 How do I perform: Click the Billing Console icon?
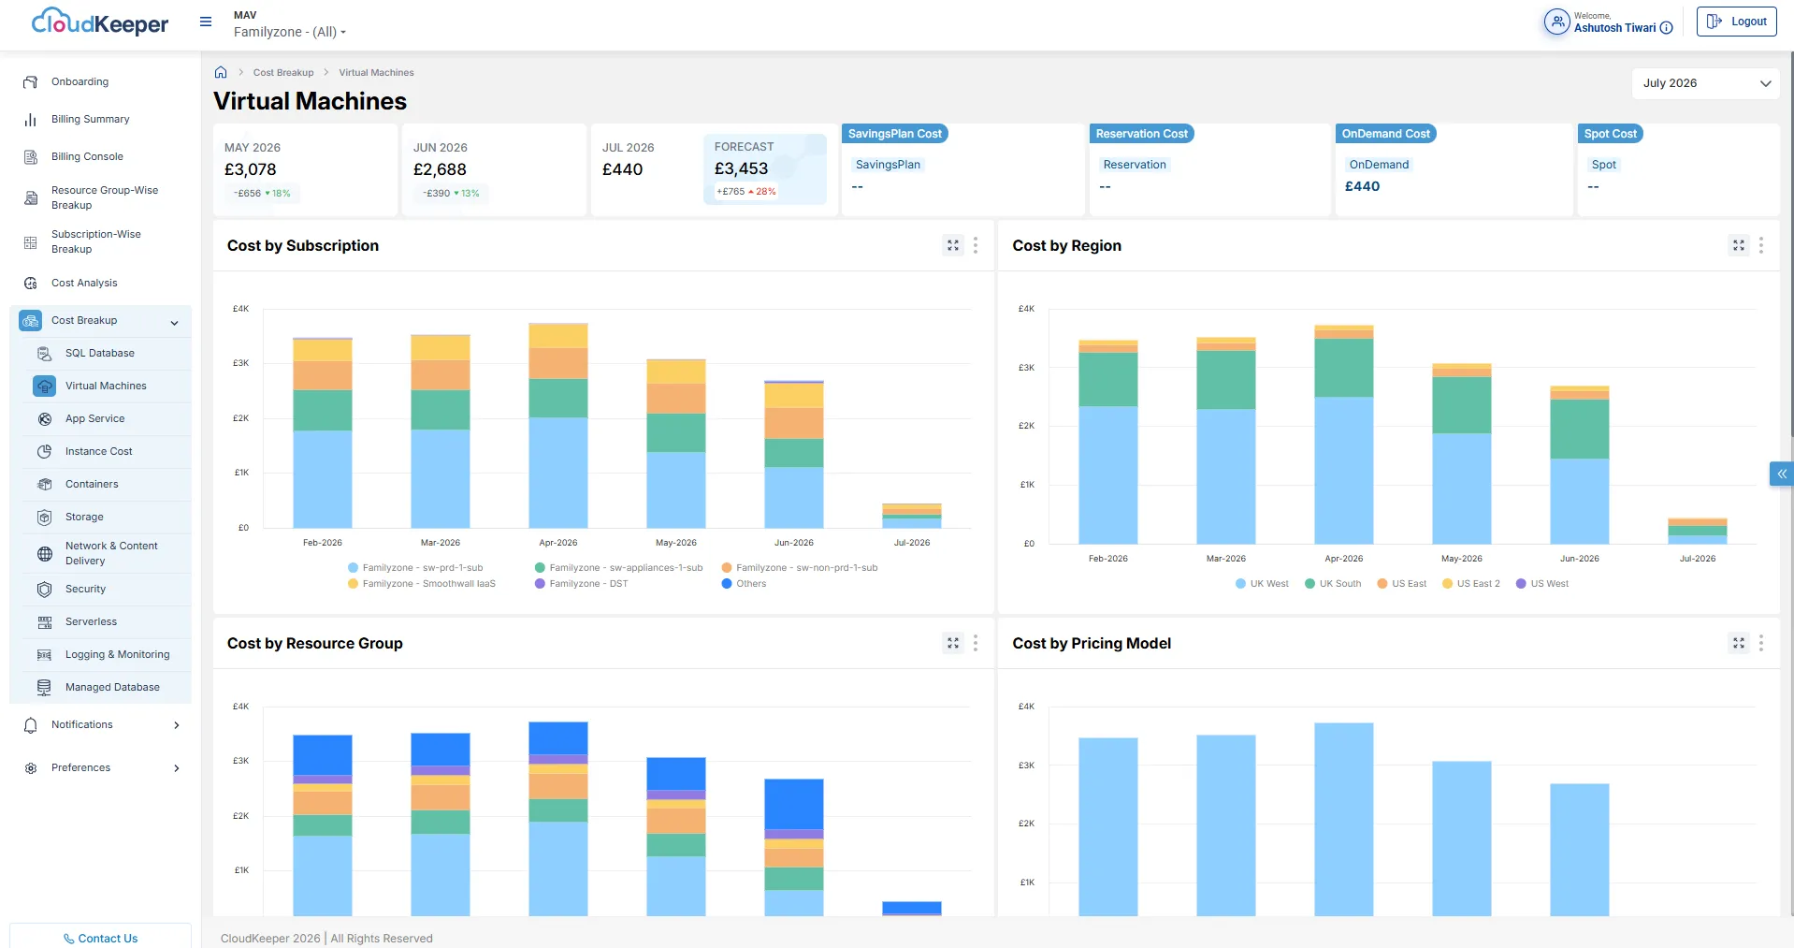(x=31, y=157)
